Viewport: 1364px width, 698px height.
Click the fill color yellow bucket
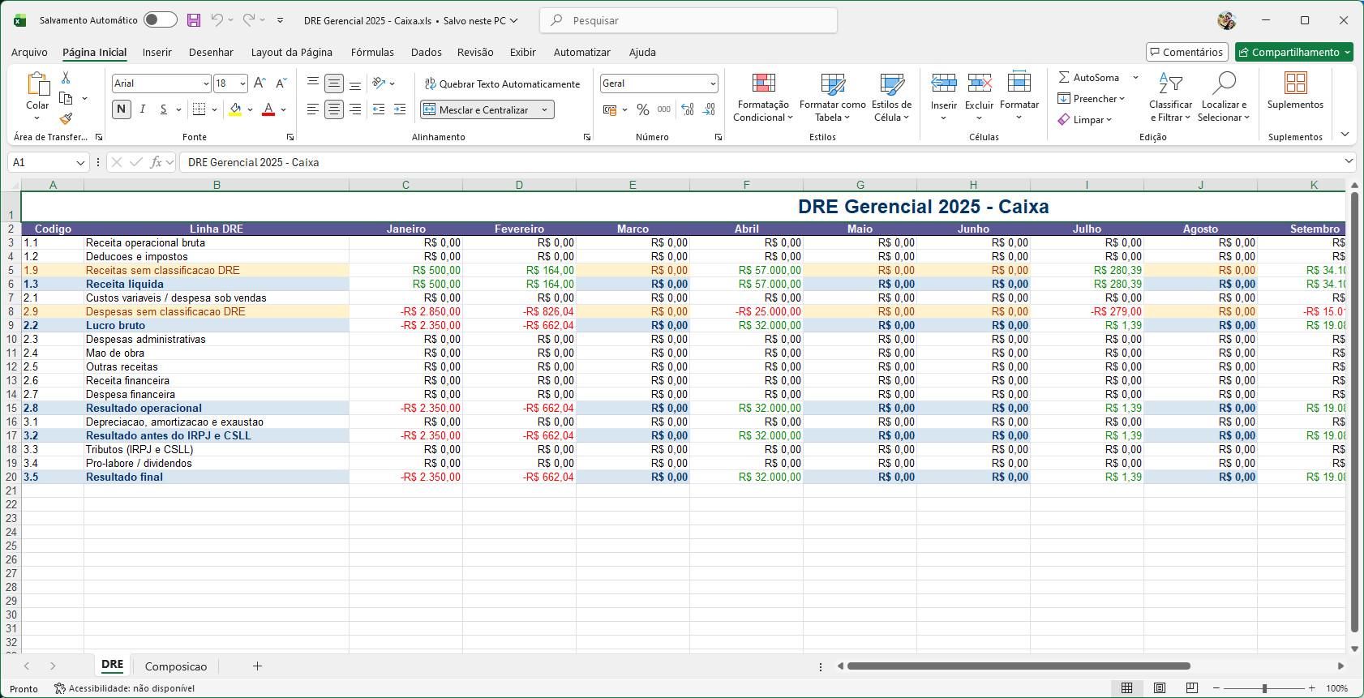(x=235, y=109)
